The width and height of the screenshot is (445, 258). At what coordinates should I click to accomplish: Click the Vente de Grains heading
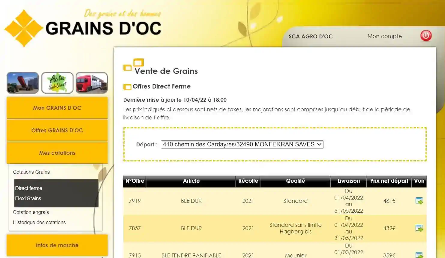click(x=166, y=71)
